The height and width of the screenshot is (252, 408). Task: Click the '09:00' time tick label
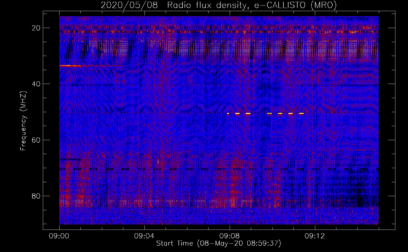pos(59,236)
